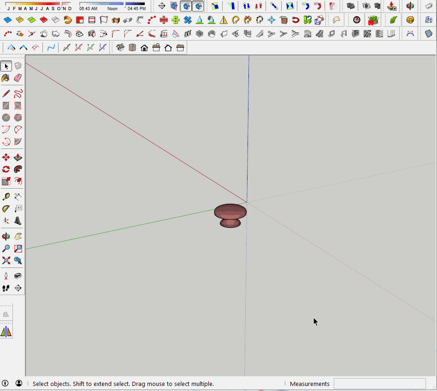Toggle the first pressed shadow display button
This screenshot has width=437, height=391.
coord(186,6)
